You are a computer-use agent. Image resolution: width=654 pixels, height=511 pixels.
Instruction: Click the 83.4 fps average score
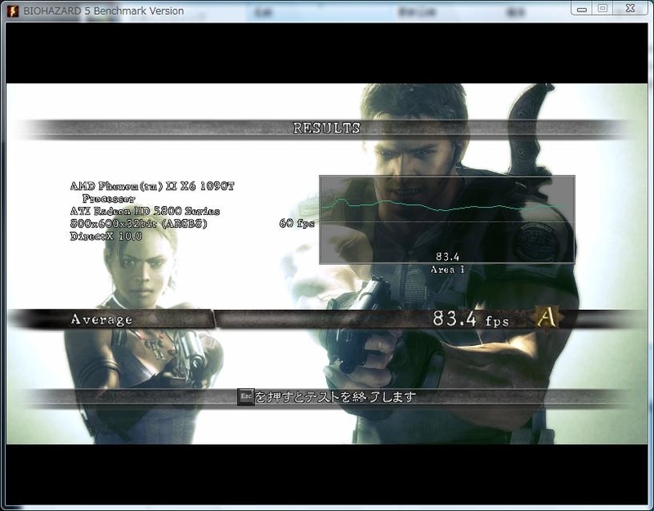point(471,319)
